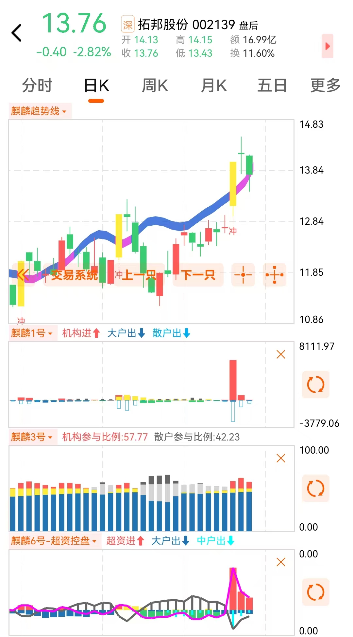Switch to the 周K tab

pos(155,86)
